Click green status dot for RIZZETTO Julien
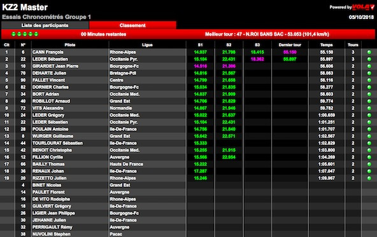Image resolution: width=377 pixels, height=237 pixels. (x=369, y=179)
